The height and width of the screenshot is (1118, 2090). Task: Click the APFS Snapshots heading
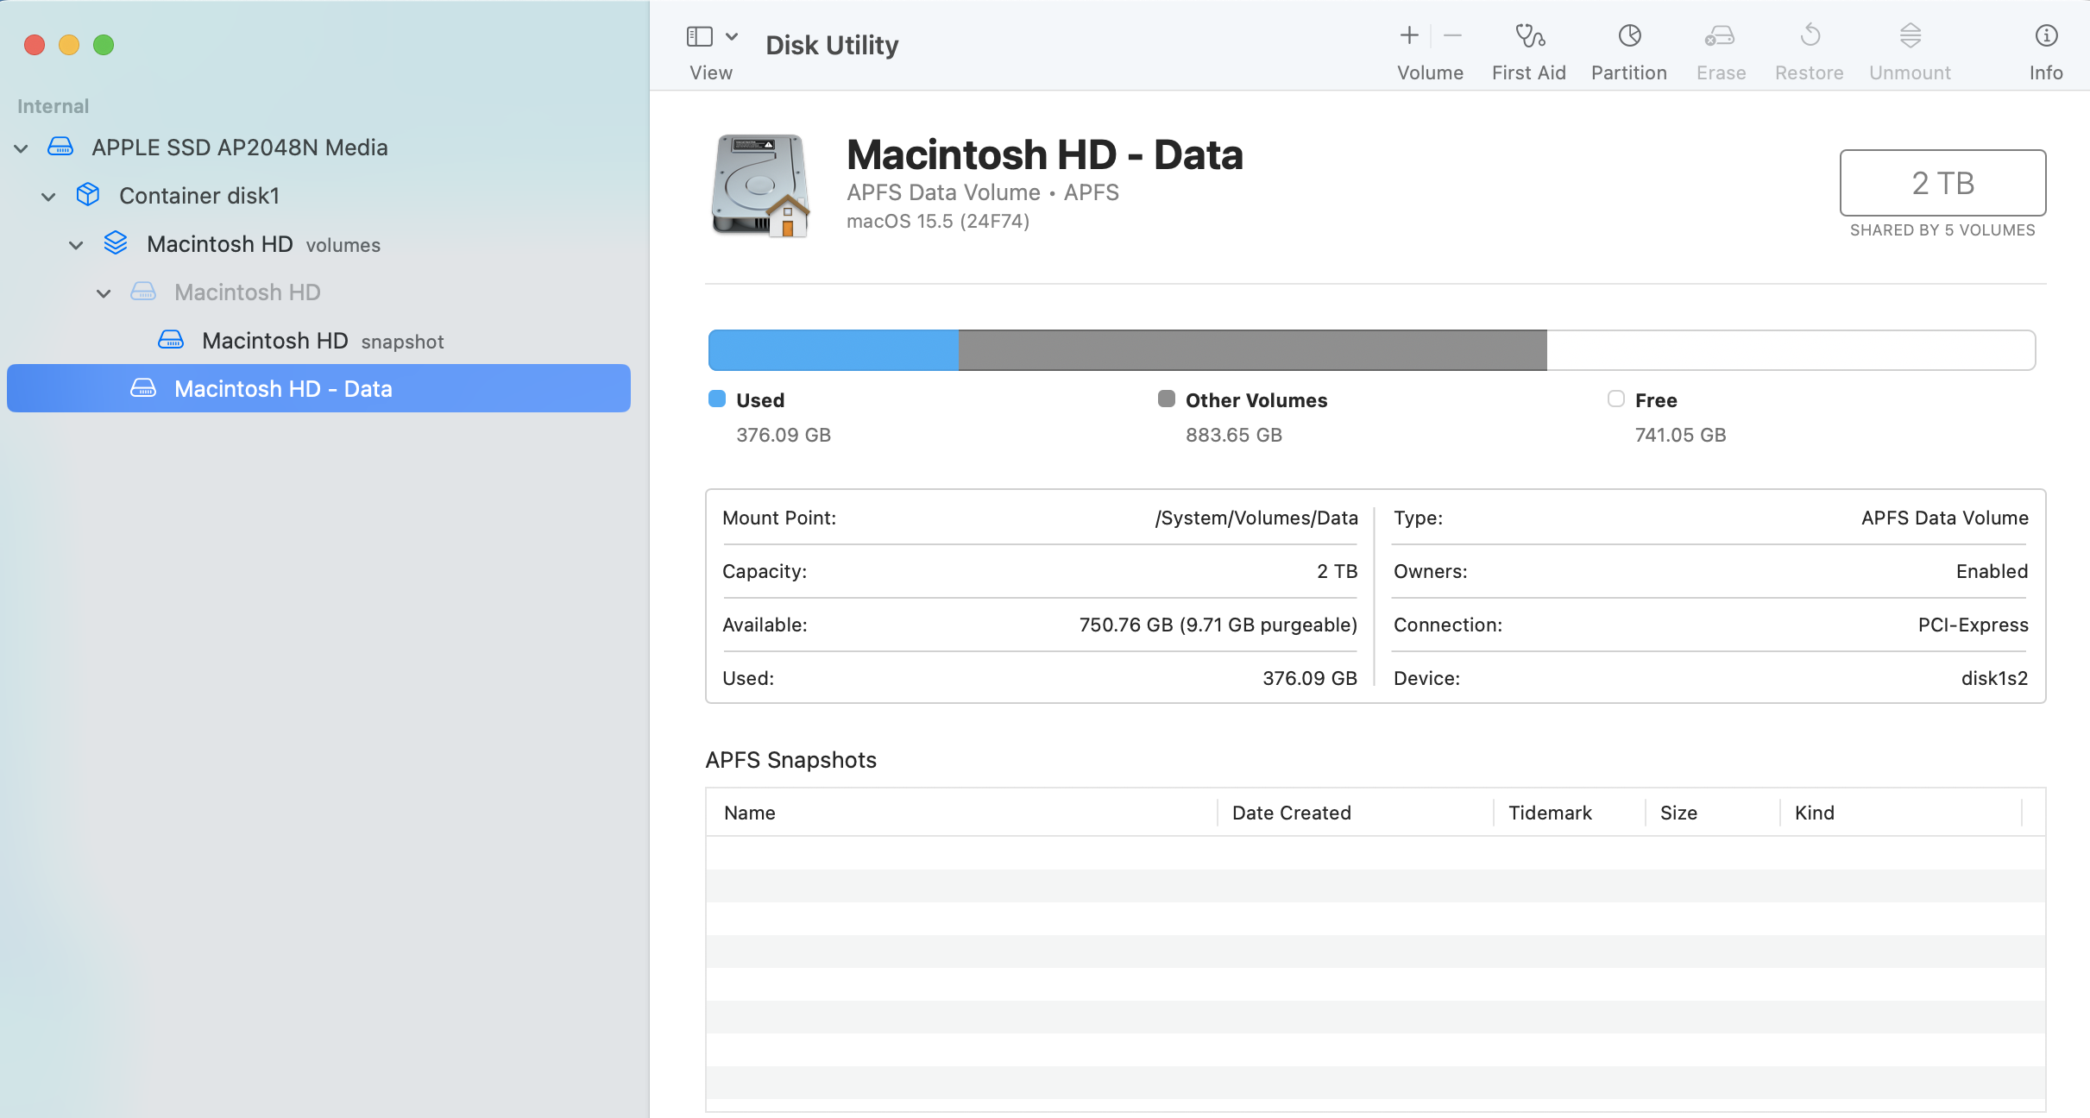(x=790, y=760)
